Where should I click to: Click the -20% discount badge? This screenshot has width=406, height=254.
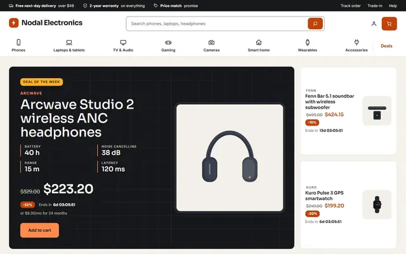click(x=312, y=214)
